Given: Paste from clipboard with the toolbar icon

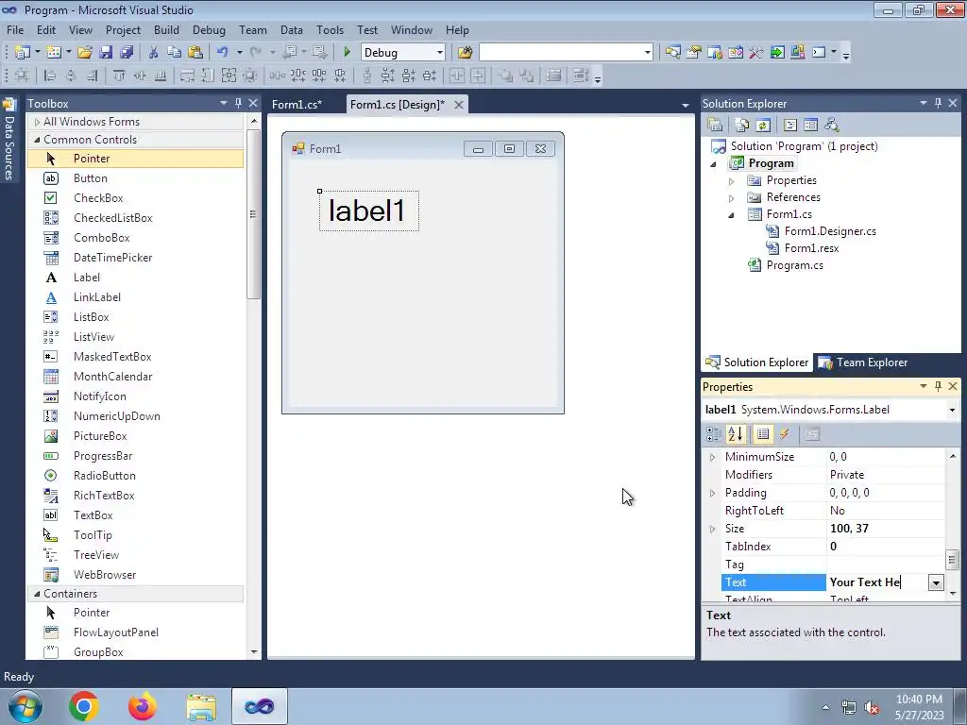Looking at the screenshot, I should [195, 53].
